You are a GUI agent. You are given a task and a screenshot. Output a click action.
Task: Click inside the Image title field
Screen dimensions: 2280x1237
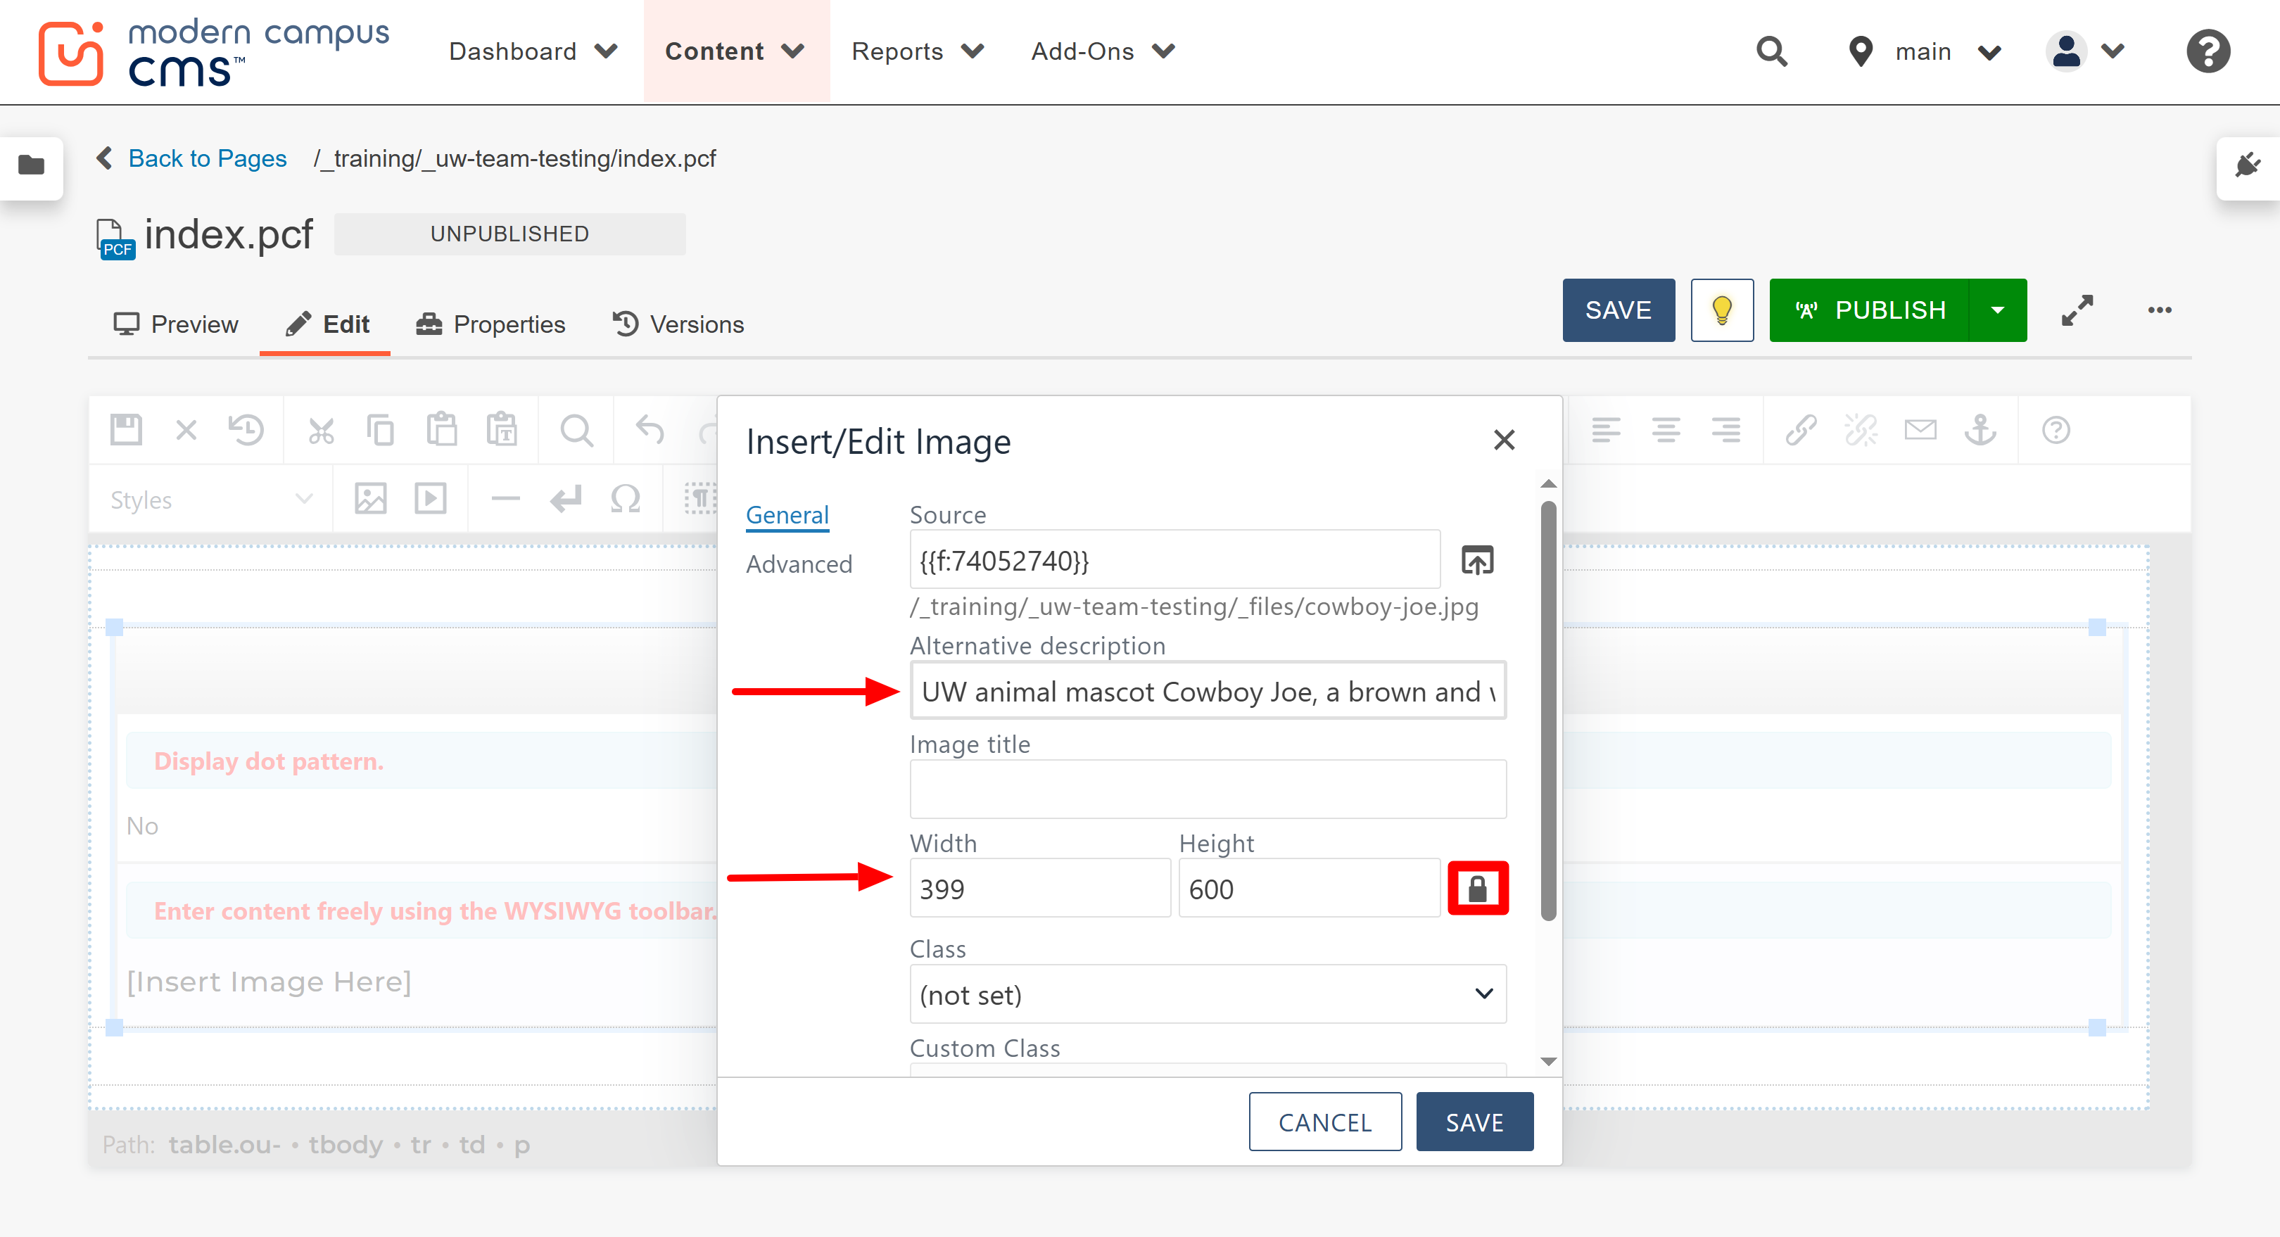1208,787
